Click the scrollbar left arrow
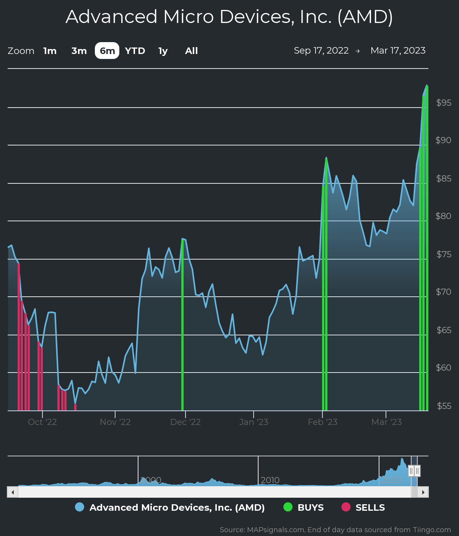Screen dimensions: 459x536 [x=13, y=492]
